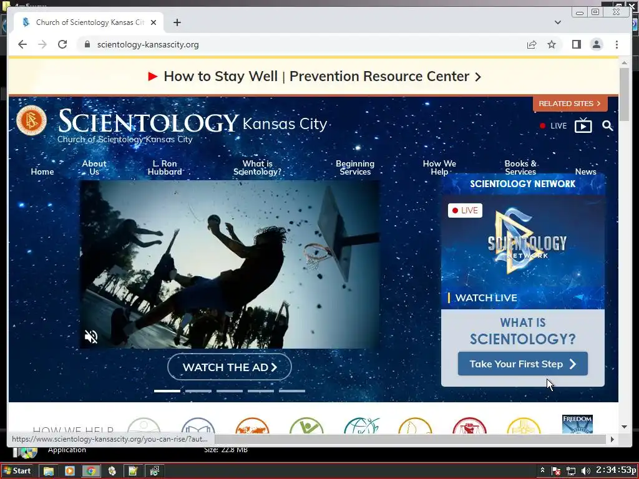Image resolution: width=639 pixels, height=479 pixels.
Task: Unmute the basketball ad video
Action: pos(91,336)
